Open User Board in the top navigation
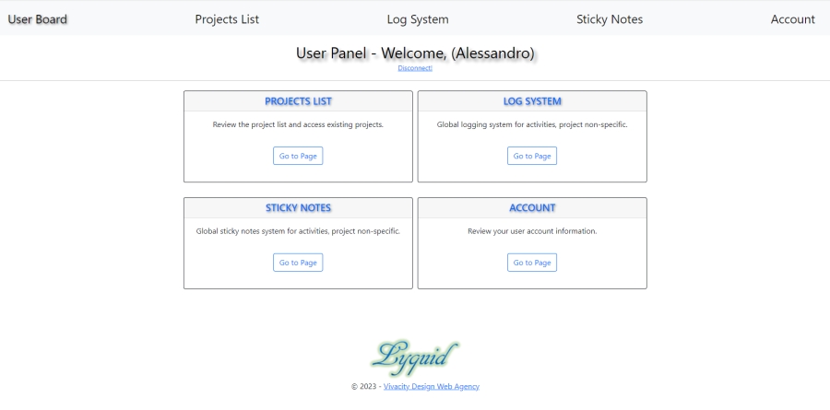The height and width of the screenshot is (410, 830). (38, 19)
